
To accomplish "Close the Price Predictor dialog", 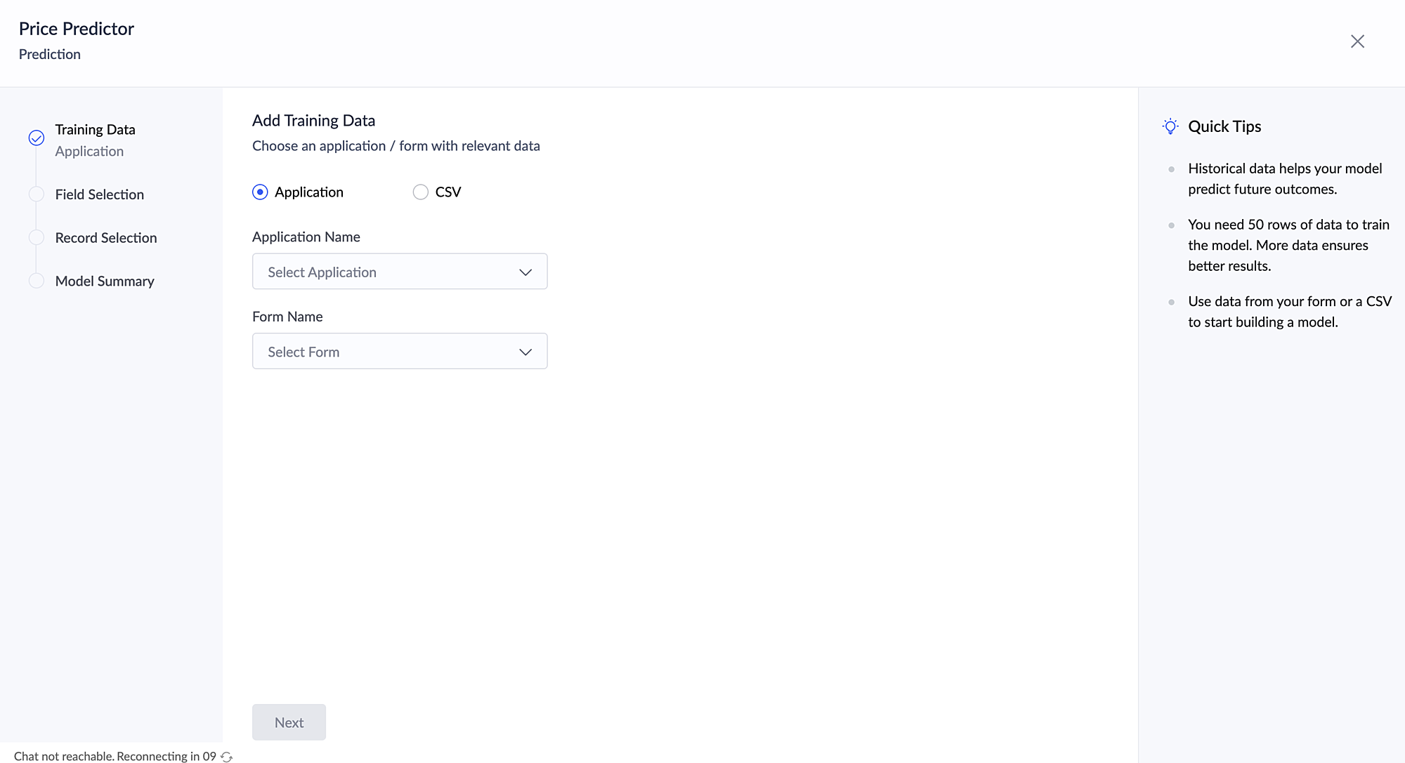I will [x=1357, y=41].
